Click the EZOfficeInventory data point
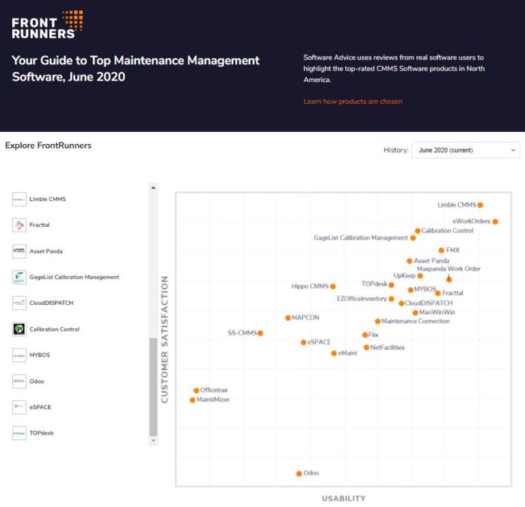 392,299
